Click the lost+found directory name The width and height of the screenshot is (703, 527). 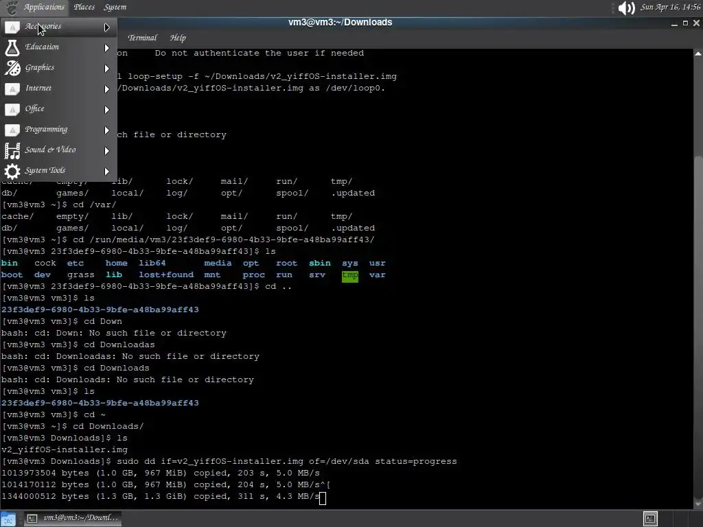pos(166,274)
